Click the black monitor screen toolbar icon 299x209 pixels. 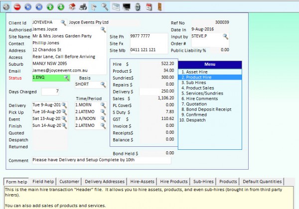[x=127, y=7]
